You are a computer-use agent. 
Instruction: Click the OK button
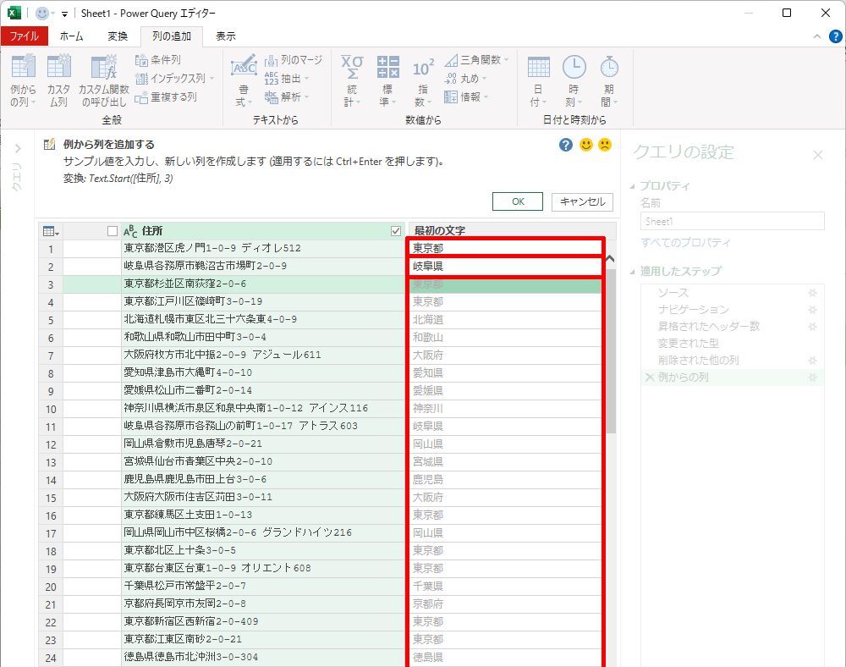pos(518,201)
